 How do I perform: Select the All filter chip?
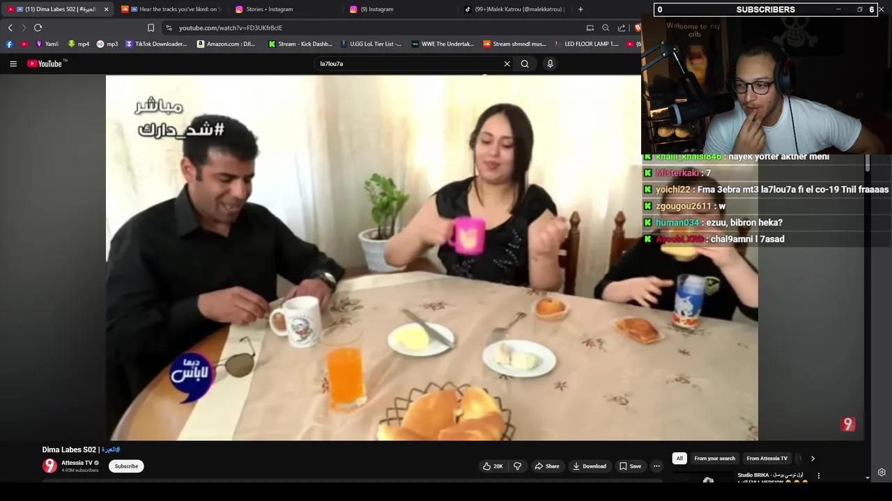tap(679, 459)
